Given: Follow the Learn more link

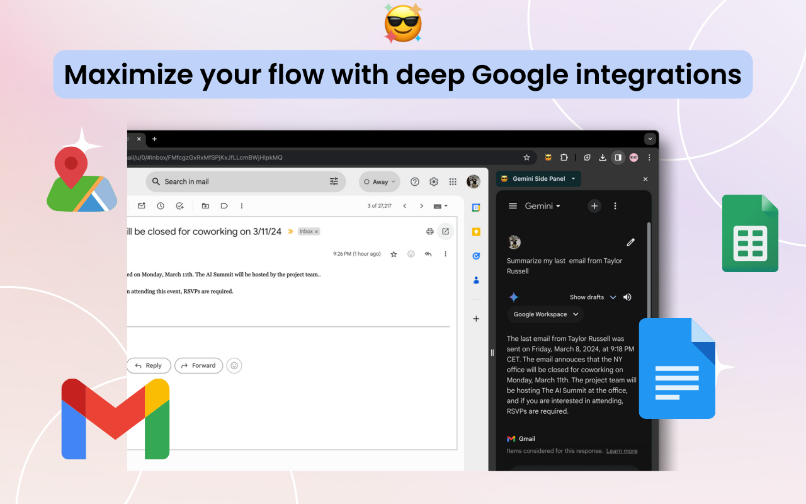Looking at the screenshot, I should pos(622,451).
